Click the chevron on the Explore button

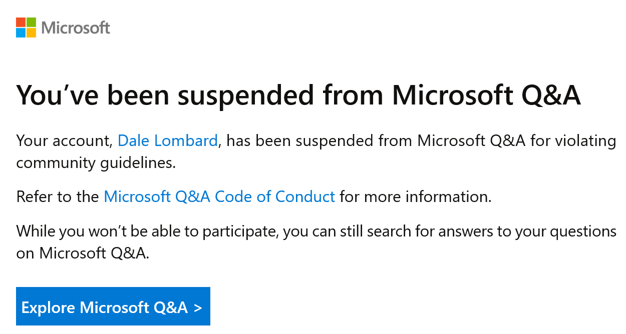(198, 307)
